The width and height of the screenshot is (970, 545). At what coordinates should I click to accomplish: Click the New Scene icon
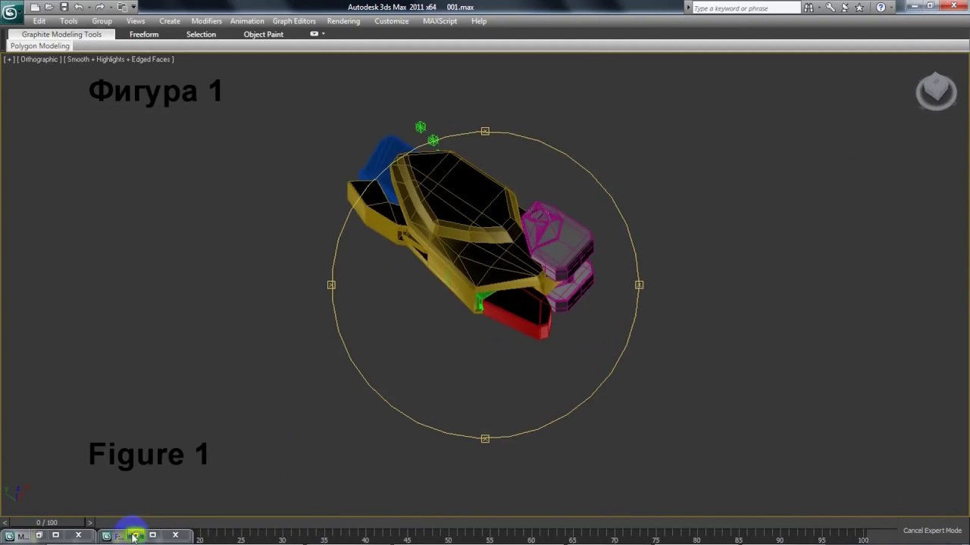[35, 7]
